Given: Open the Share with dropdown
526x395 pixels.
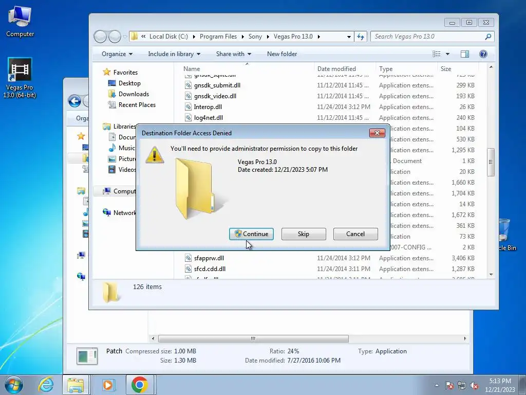Looking at the screenshot, I should pyautogui.click(x=234, y=53).
